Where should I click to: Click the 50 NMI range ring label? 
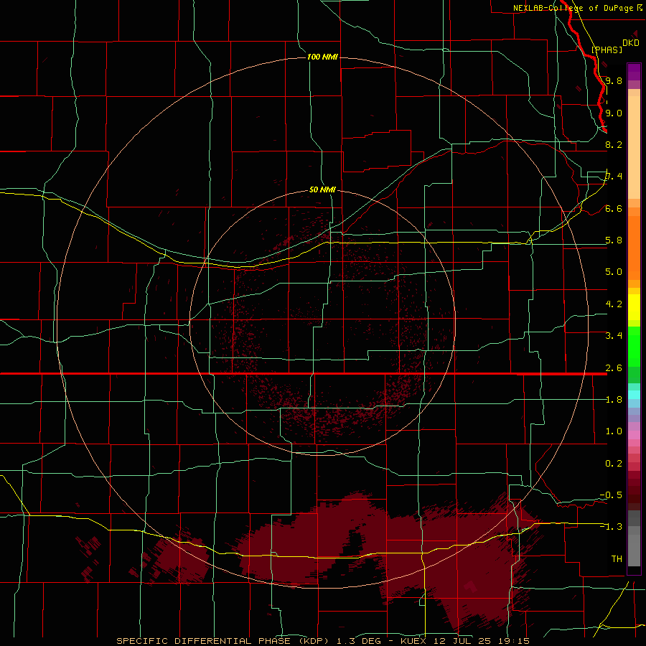322,189
